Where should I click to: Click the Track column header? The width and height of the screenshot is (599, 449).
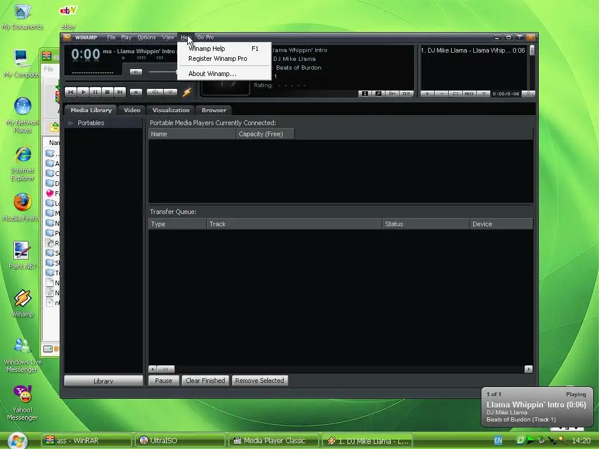point(295,224)
